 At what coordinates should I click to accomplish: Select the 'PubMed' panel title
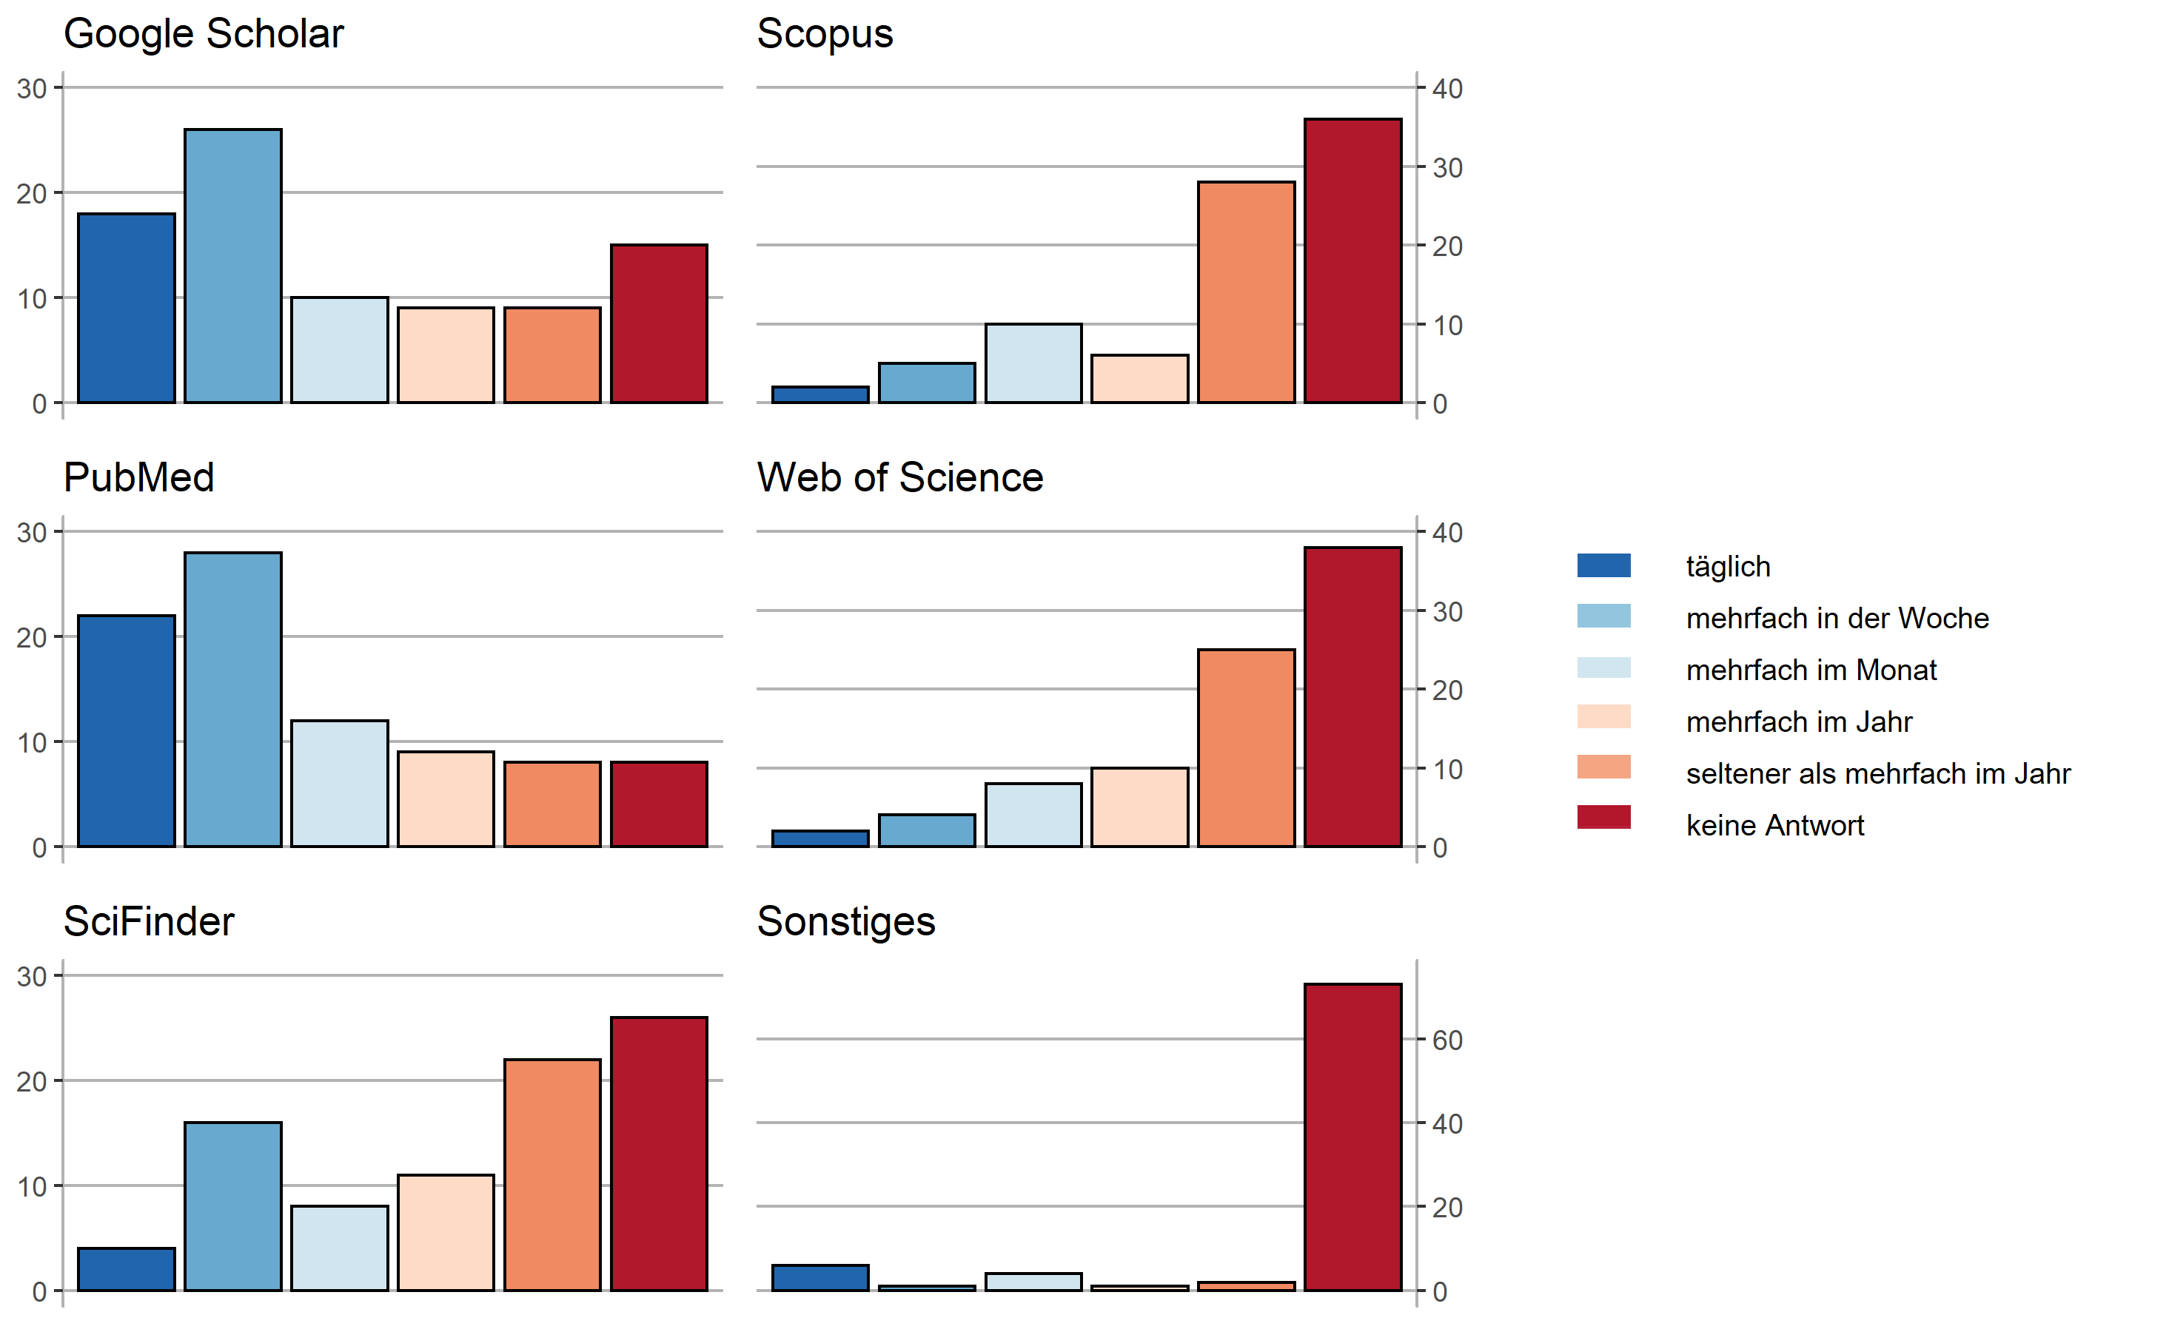pyautogui.click(x=139, y=478)
